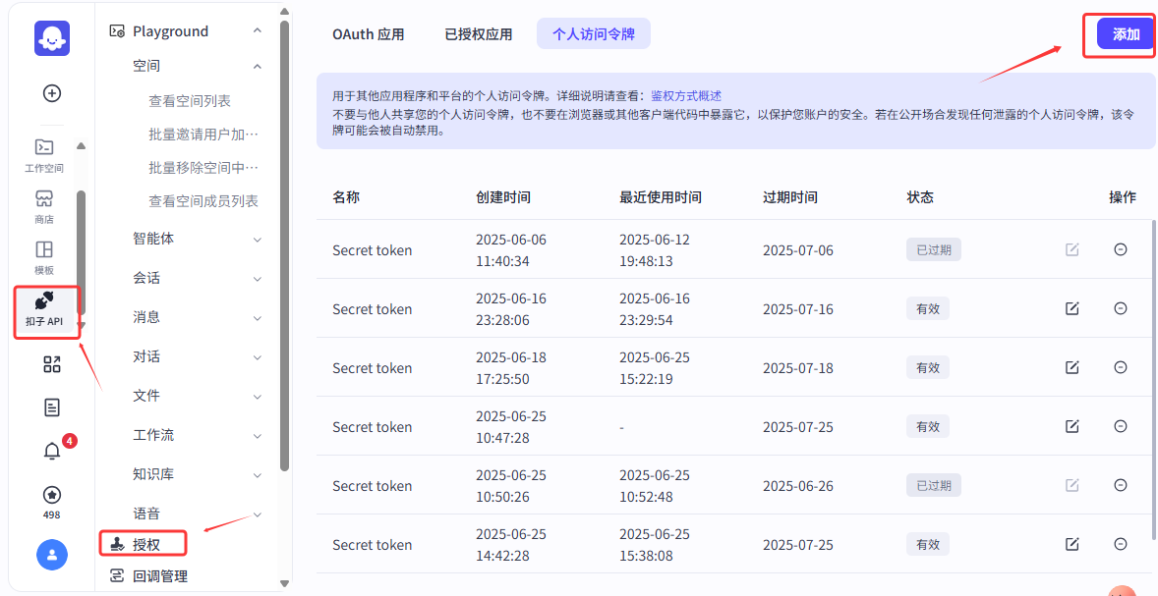The height and width of the screenshot is (596, 1158).
Task: Click the 添加 button
Action: [1126, 34]
